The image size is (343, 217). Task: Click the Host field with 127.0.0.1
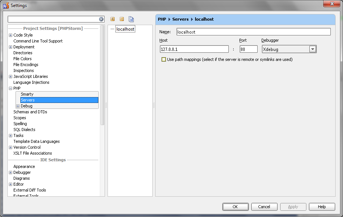pos(194,49)
